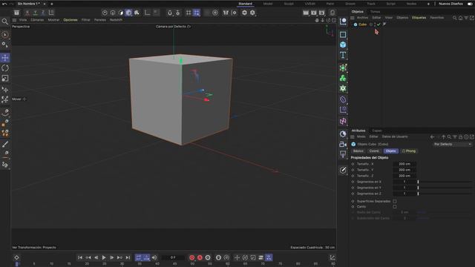475x267 pixels.
Task: Open the Archivo menu in Objects manager
Action: pos(362,18)
